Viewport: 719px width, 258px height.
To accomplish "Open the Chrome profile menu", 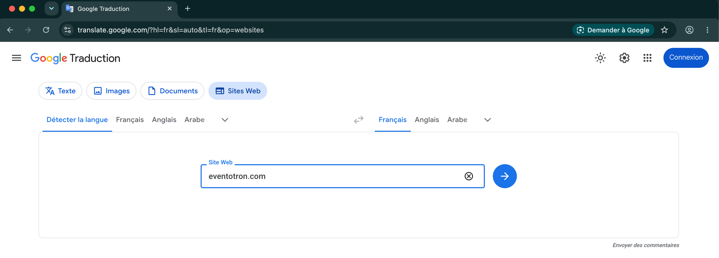I will tap(689, 30).
